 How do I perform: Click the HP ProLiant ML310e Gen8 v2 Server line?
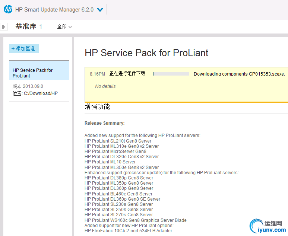pyautogui.click(x=121, y=146)
